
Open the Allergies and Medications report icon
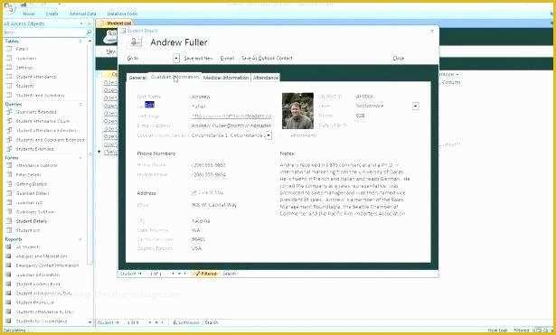coord(9,256)
